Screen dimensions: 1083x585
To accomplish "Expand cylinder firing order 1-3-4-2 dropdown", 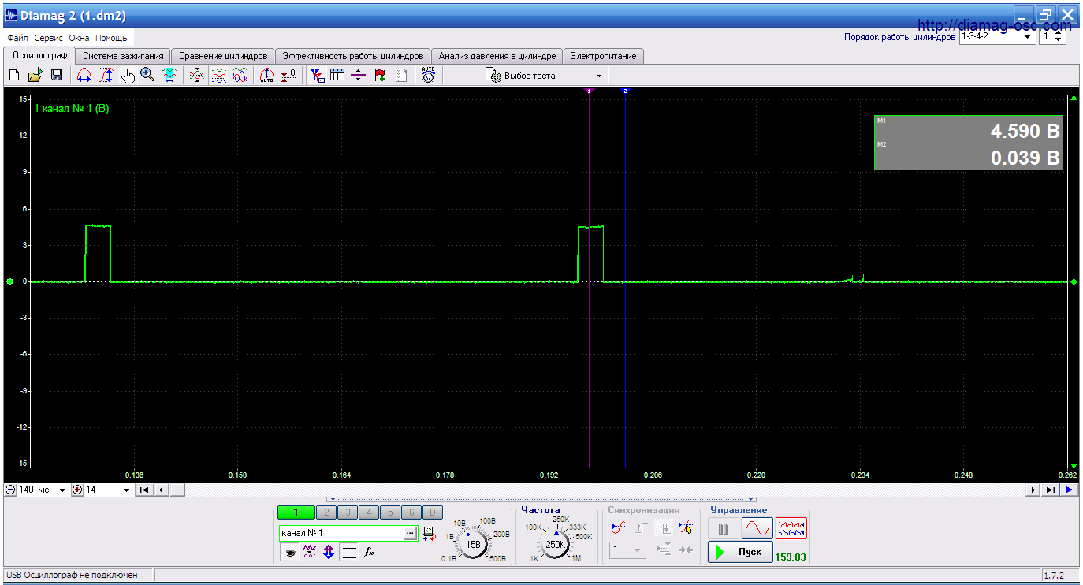I will coord(1028,37).
